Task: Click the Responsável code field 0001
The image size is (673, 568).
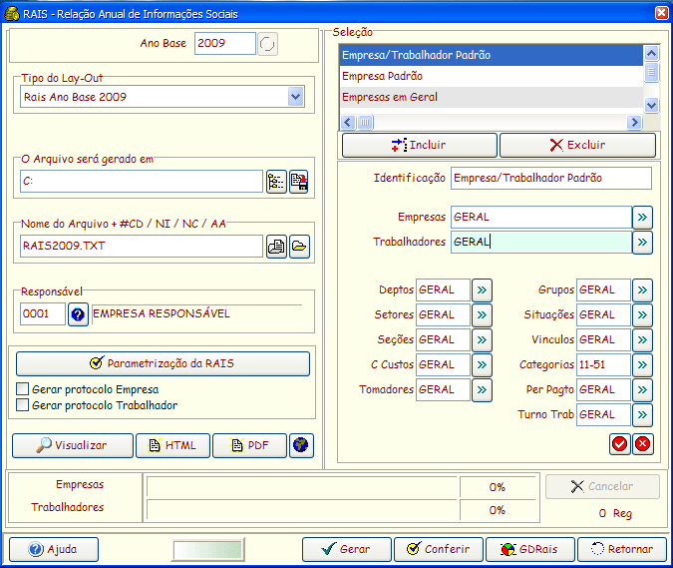Action: coord(43,314)
